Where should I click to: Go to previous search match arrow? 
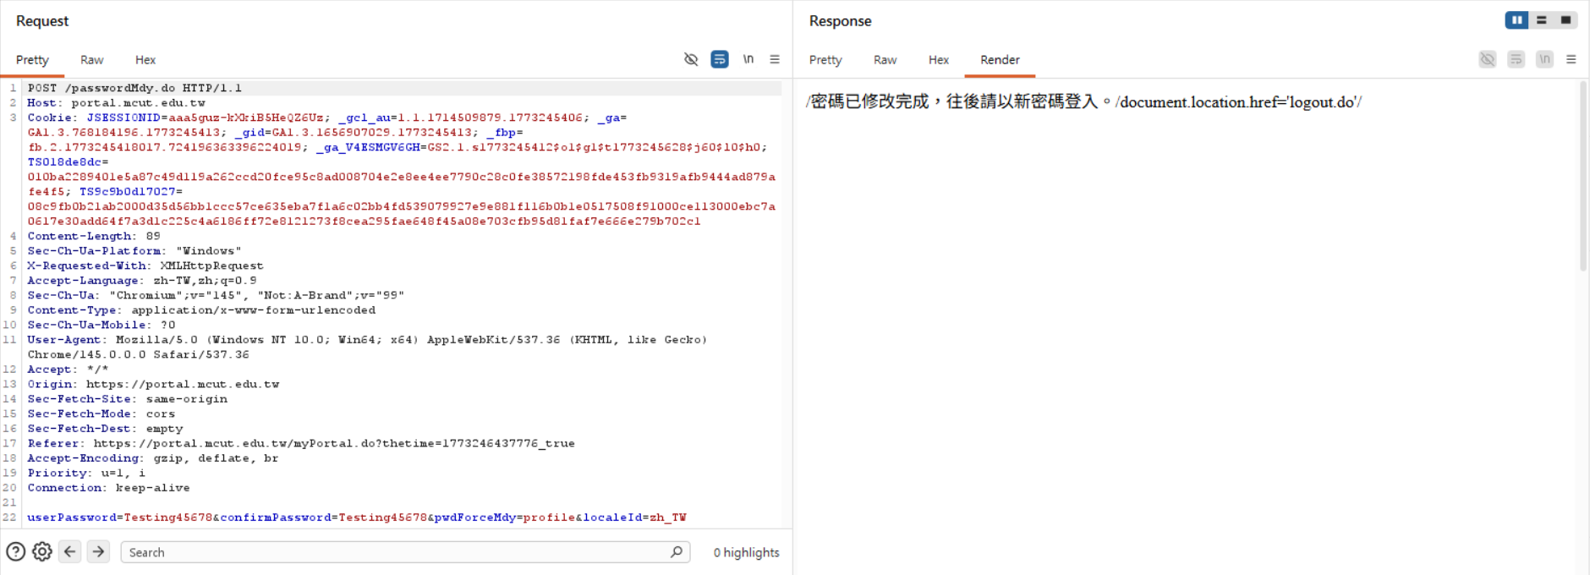[x=70, y=551]
